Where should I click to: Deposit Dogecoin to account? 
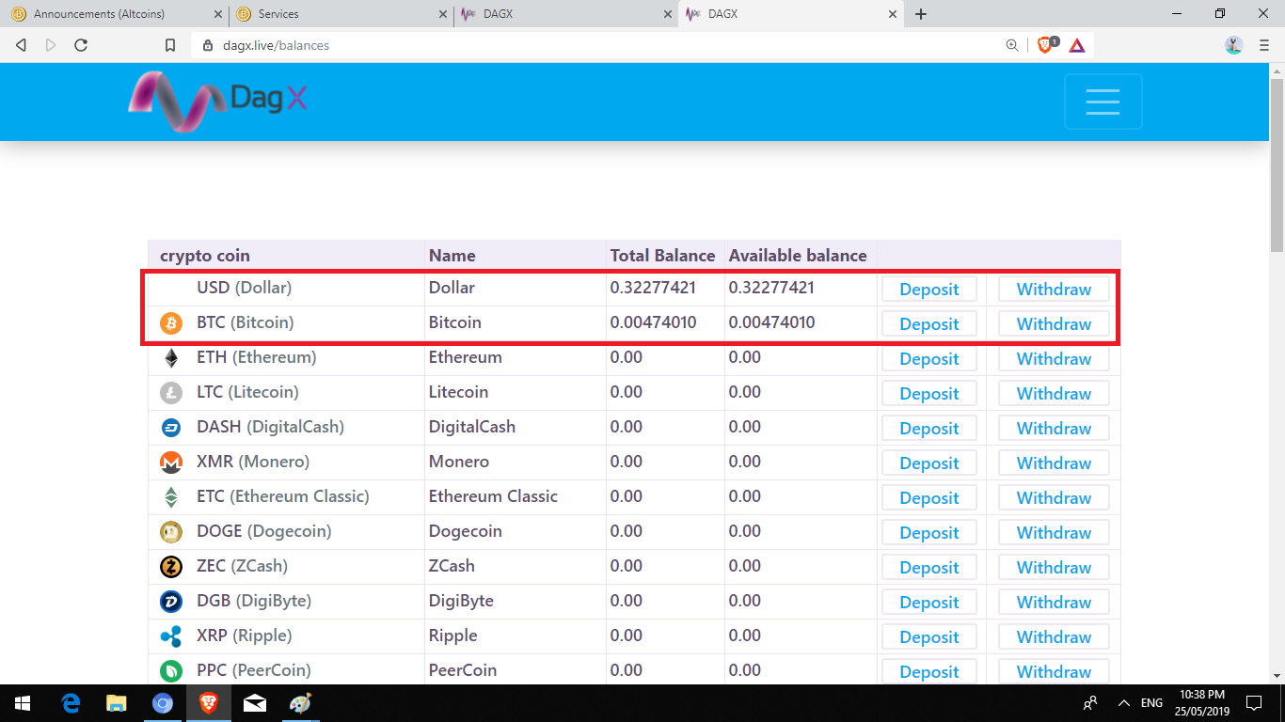click(x=929, y=532)
